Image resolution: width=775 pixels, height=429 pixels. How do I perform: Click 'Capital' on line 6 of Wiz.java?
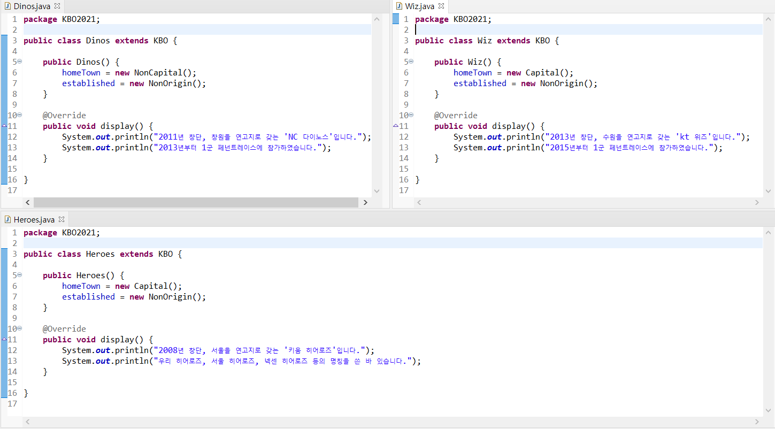click(542, 72)
